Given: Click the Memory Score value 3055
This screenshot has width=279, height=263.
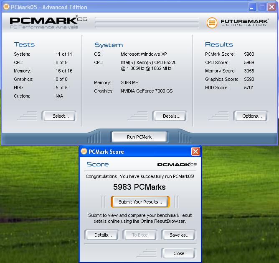Looking at the screenshot, I should (x=249, y=71).
